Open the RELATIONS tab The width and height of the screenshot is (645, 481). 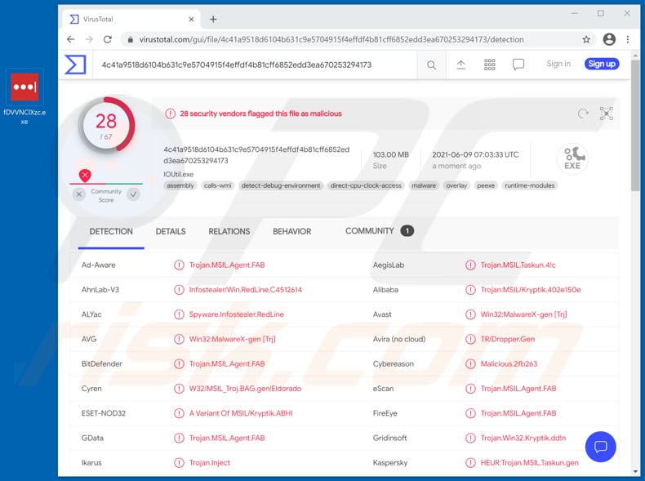229,231
